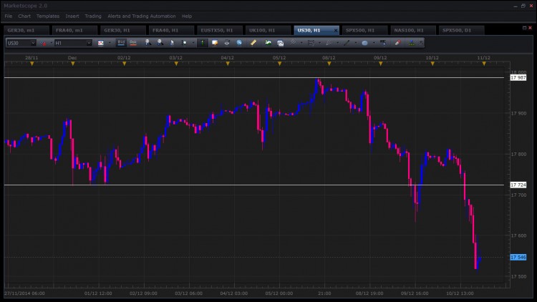Close the US30, H1 tab
Image resolution: width=537 pixels, height=302 pixels.
336,31
